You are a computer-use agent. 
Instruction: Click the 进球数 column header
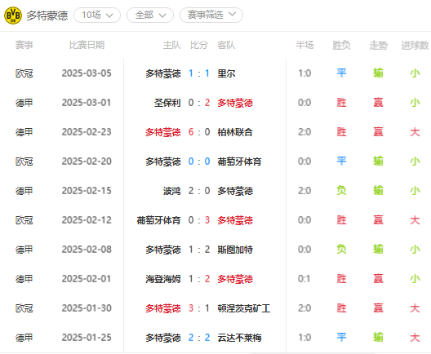point(415,46)
